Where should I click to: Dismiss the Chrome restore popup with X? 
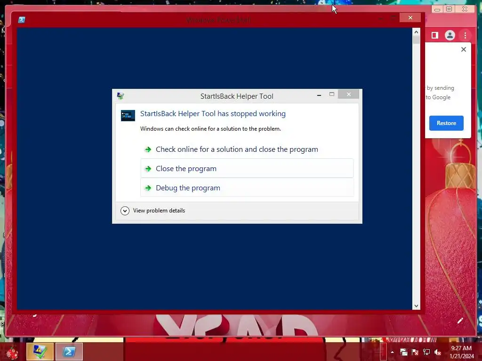click(464, 49)
